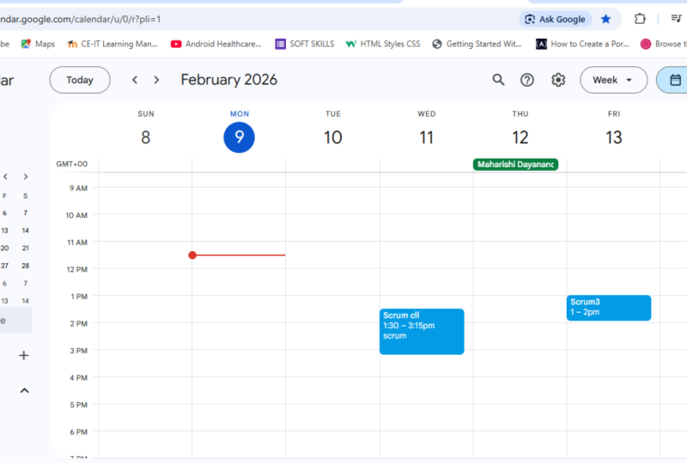Go to previous month in the mini calendar
Screen dimensions: 687x463
(5, 177)
